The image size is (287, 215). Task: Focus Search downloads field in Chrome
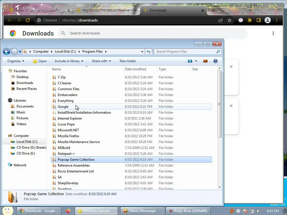[153, 33]
